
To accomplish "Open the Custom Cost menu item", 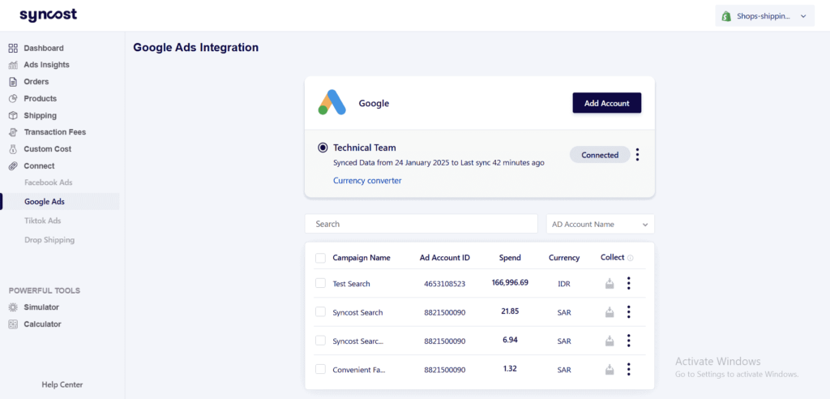I will click(48, 149).
